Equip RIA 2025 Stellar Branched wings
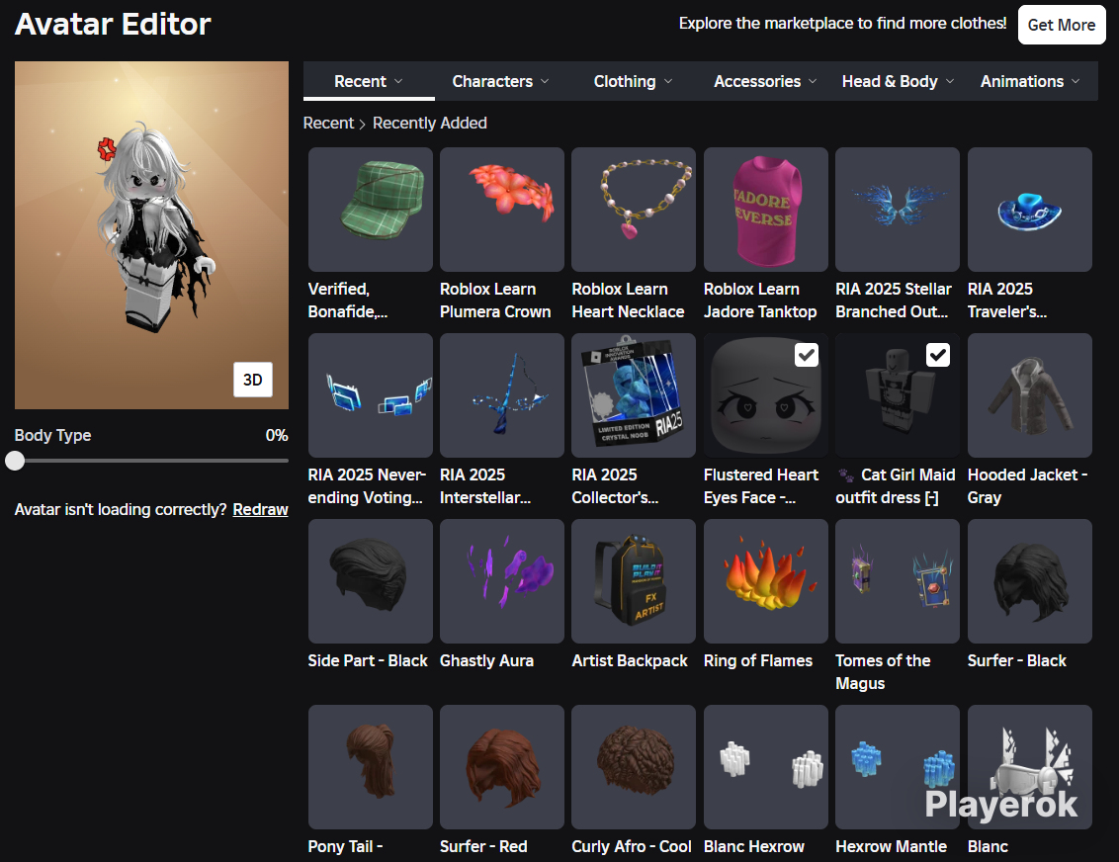1119x862 pixels. [897, 210]
